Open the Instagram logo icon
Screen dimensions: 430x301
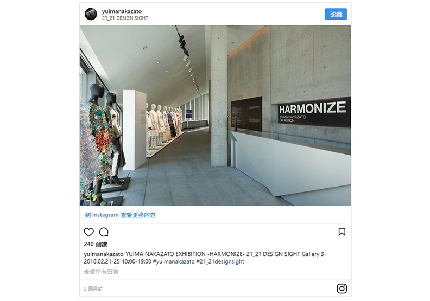tap(342, 289)
